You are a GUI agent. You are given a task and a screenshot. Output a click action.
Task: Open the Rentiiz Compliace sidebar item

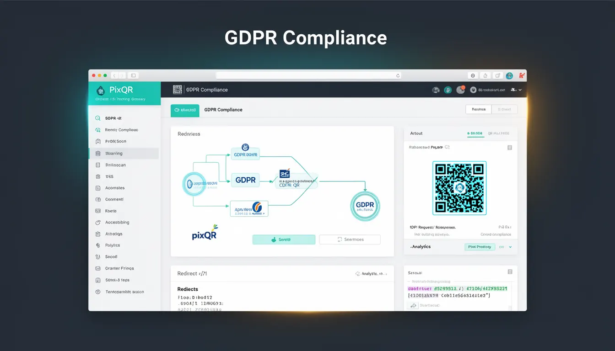[124, 130]
